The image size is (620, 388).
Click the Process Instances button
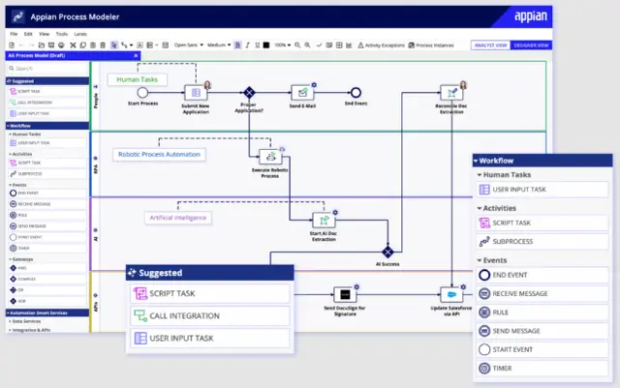pos(433,45)
